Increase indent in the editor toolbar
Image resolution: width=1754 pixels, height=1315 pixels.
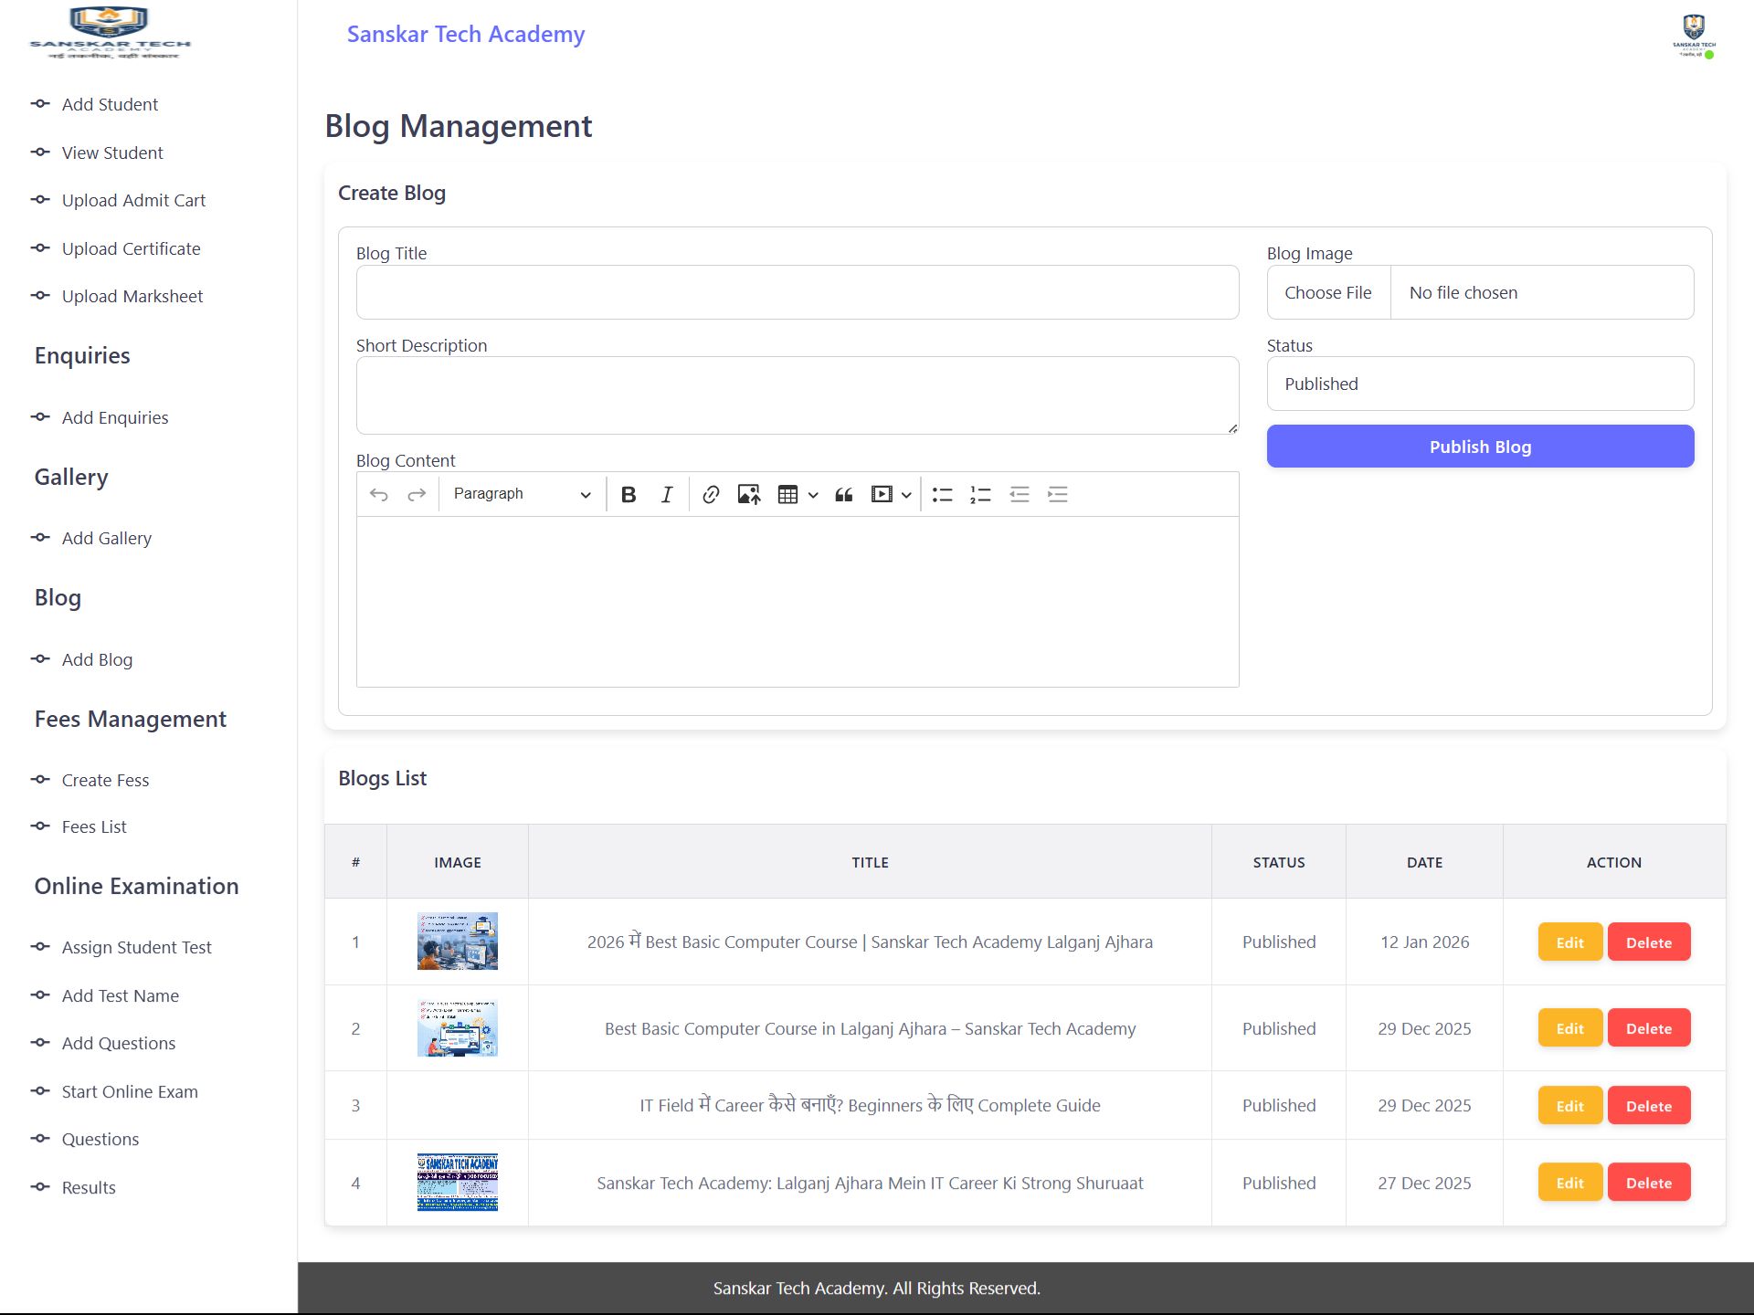click(1058, 495)
